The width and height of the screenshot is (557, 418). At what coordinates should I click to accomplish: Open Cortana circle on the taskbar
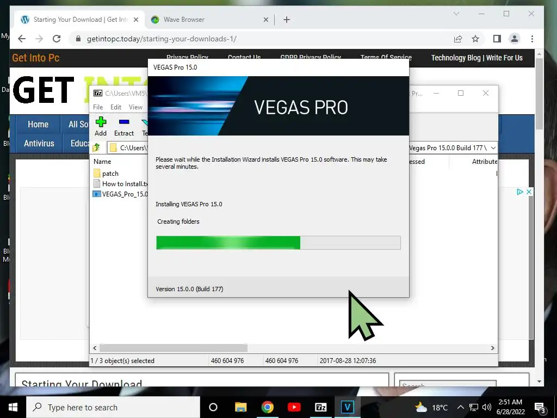coord(213,407)
